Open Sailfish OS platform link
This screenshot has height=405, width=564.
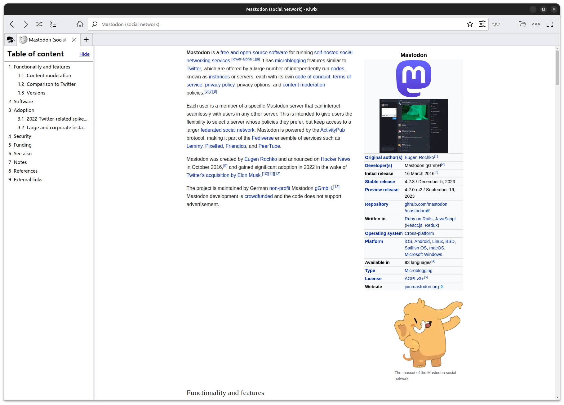[415, 248]
